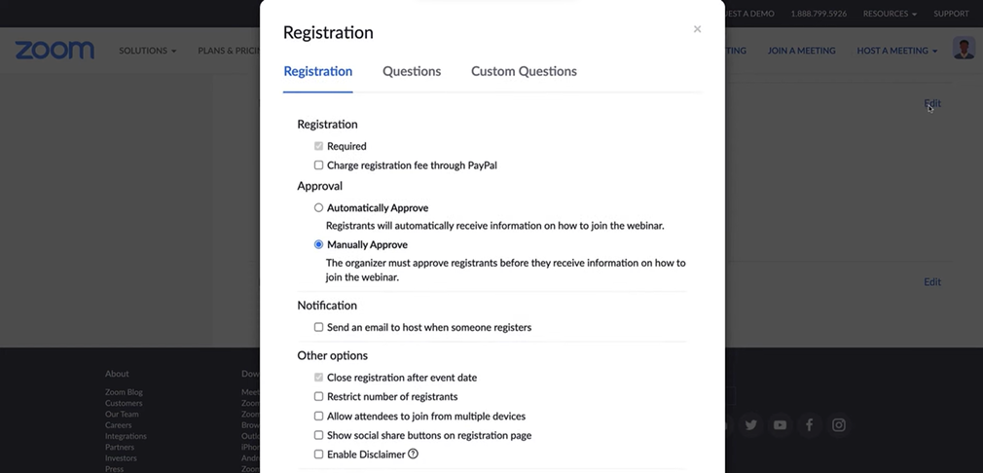
Task: Open the Facebook social icon
Action: (x=809, y=424)
